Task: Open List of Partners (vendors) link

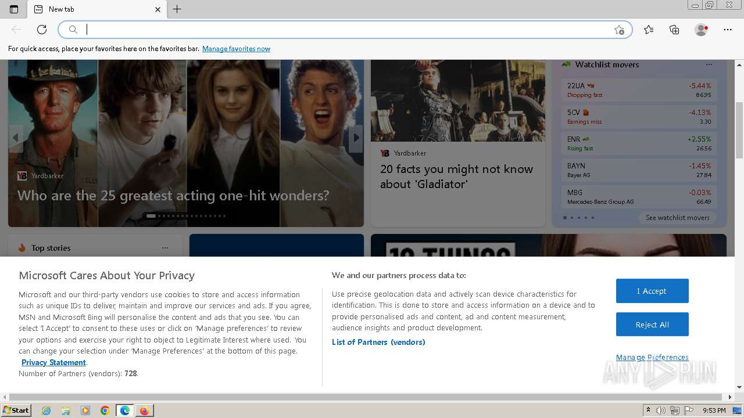Action: [x=378, y=342]
